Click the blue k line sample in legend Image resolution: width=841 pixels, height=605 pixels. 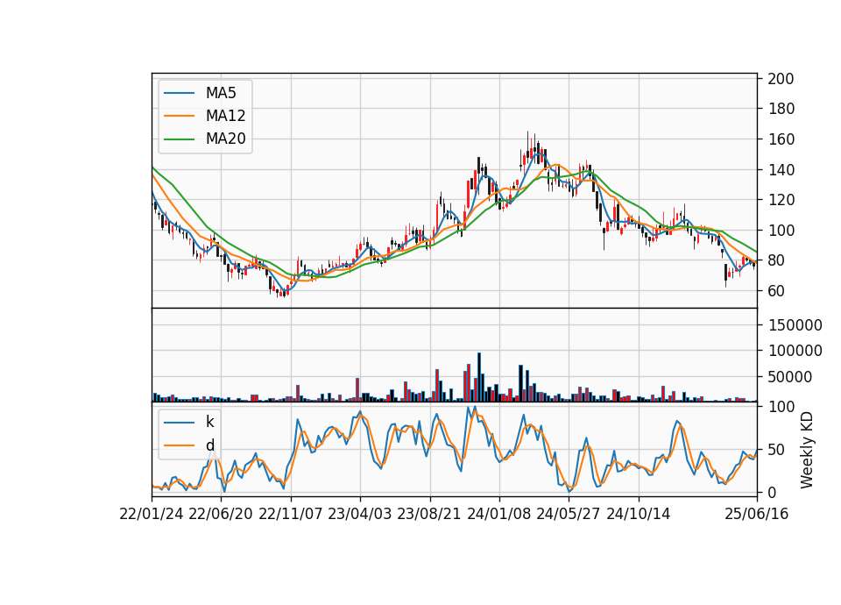[179, 422]
